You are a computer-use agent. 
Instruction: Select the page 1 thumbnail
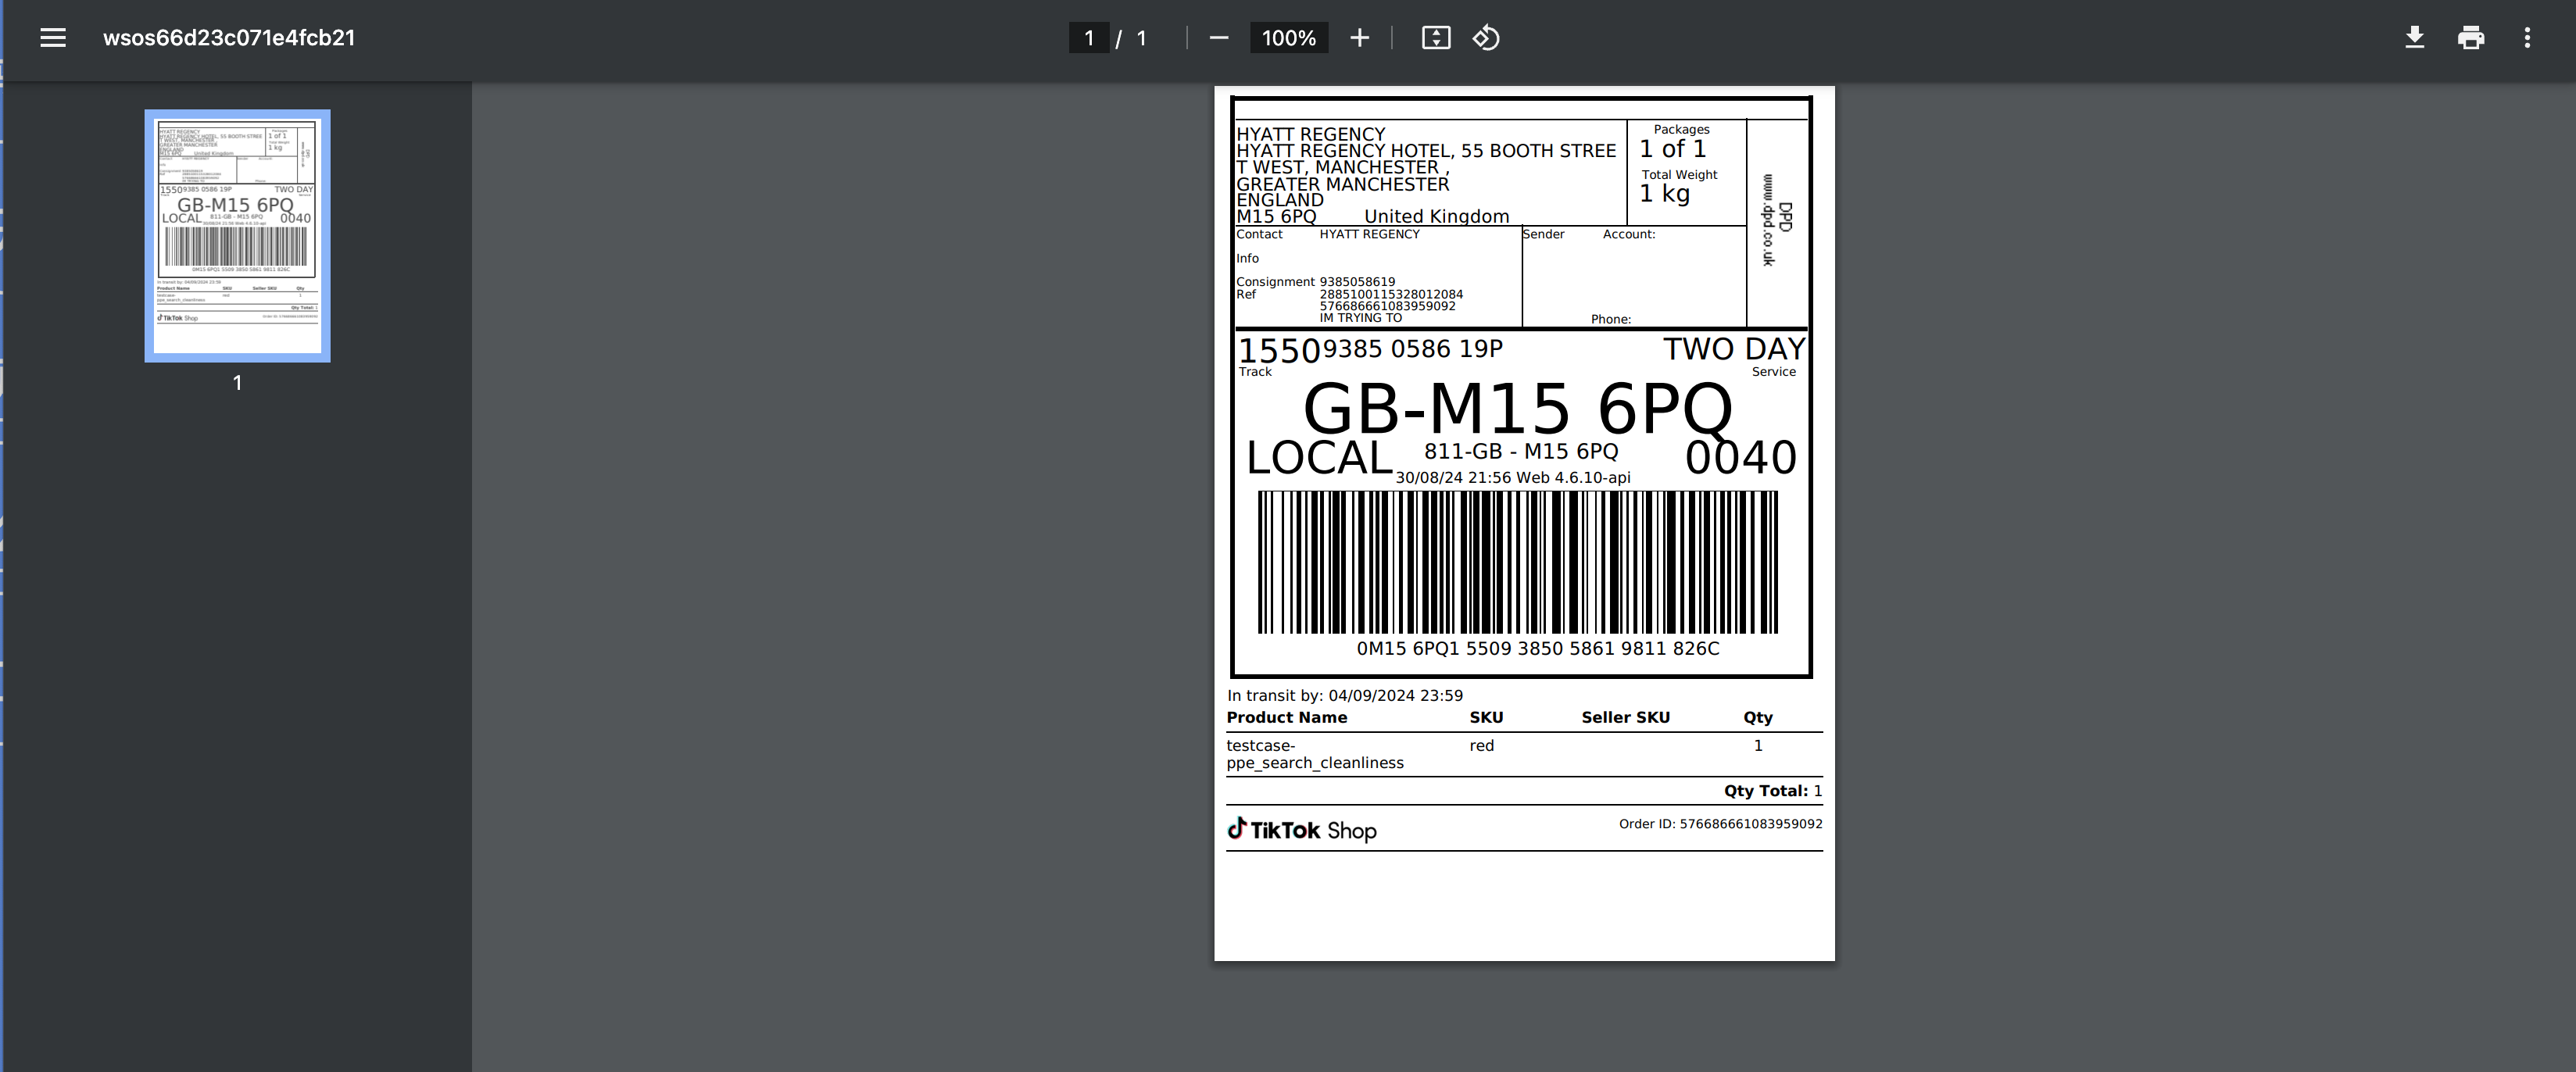(237, 235)
